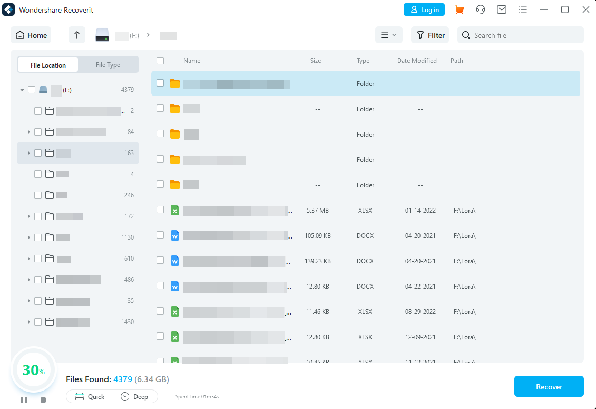596x409 pixels.
Task: Open the headset support icon
Action: tap(481, 9)
